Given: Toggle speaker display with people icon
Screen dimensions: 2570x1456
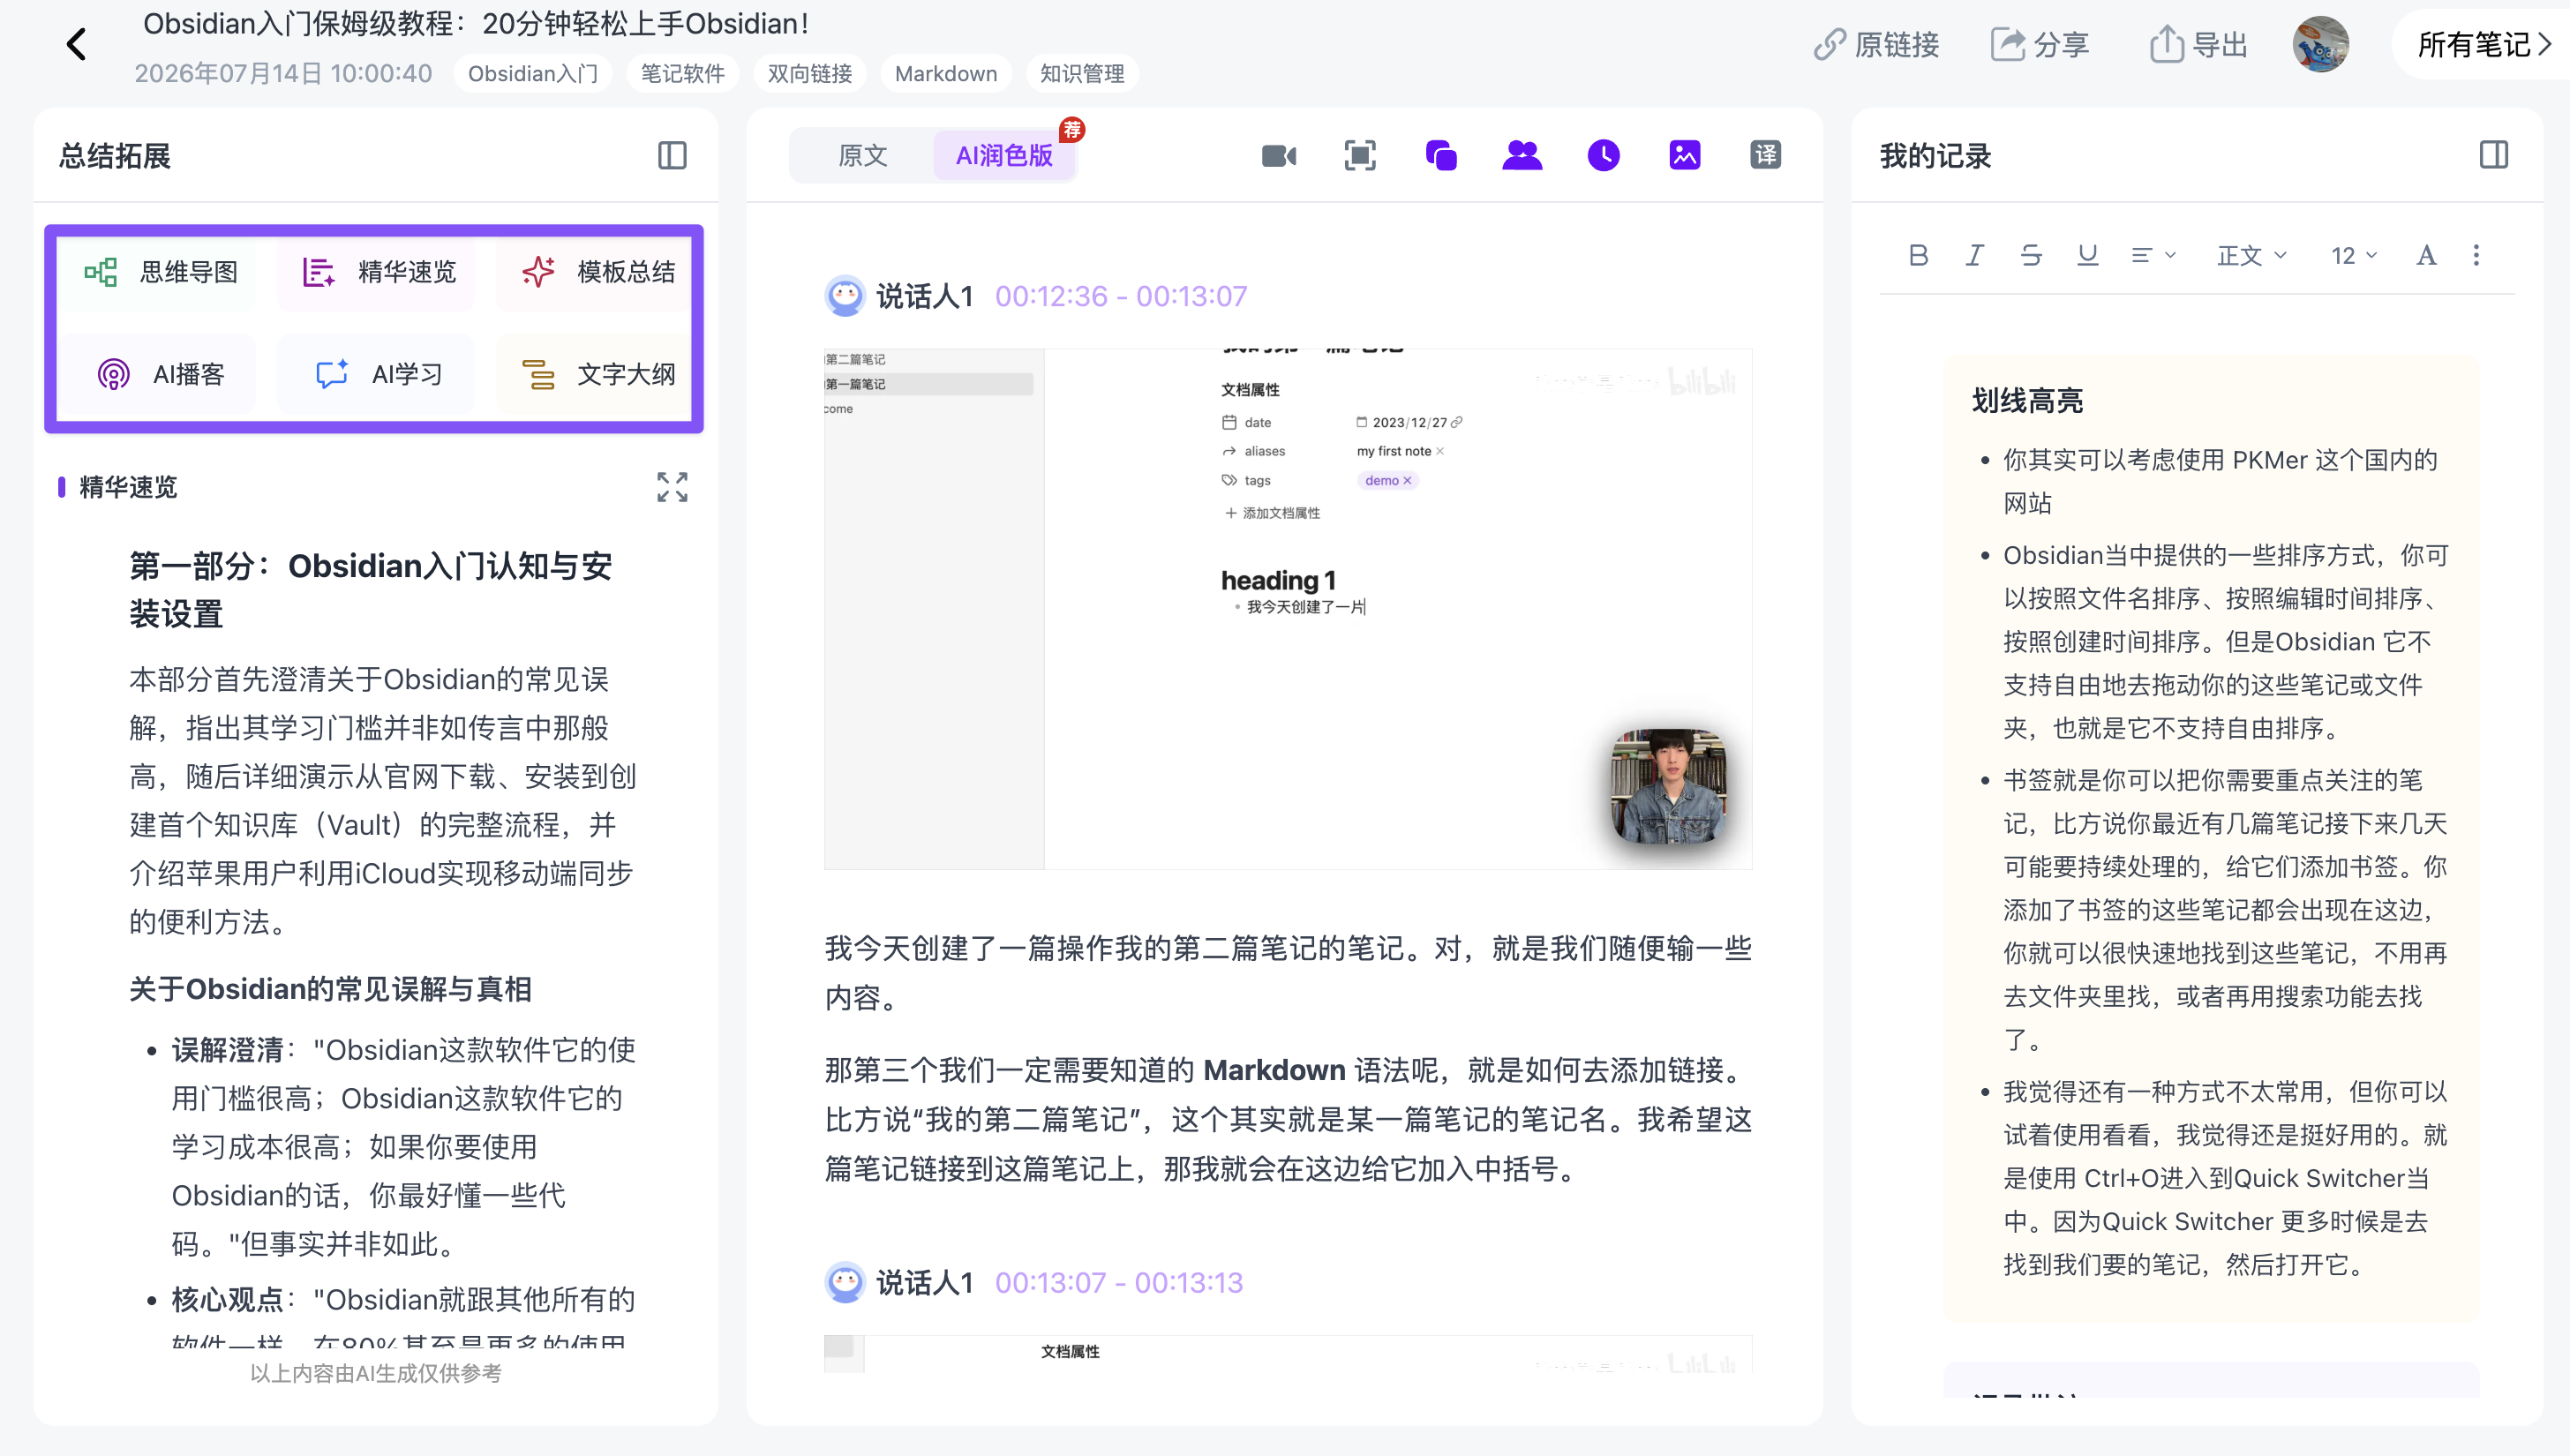Looking at the screenshot, I should point(1522,156).
